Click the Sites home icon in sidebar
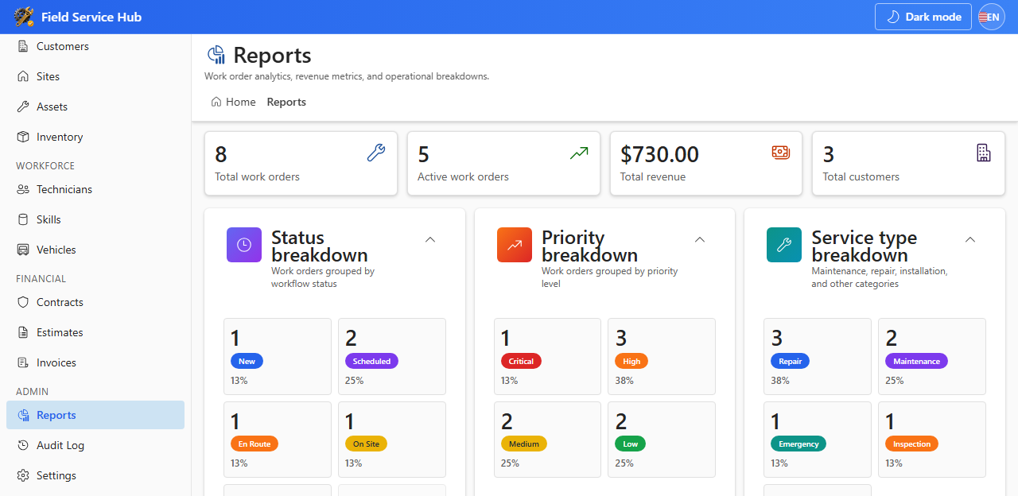This screenshot has width=1018, height=496. click(x=23, y=76)
